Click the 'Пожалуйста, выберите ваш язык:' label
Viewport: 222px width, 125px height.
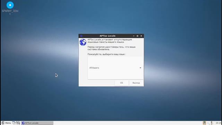(x=106, y=54)
